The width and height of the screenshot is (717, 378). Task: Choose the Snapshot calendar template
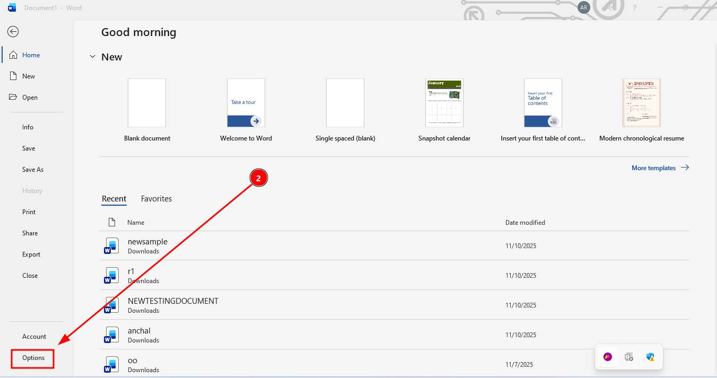(x=444, y=103)
